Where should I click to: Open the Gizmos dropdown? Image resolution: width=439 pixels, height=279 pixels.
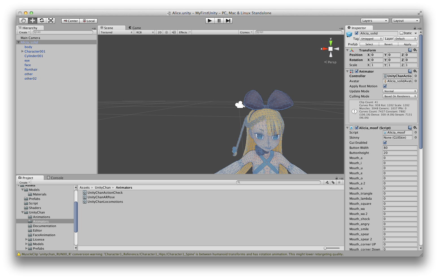click(246, 32)
